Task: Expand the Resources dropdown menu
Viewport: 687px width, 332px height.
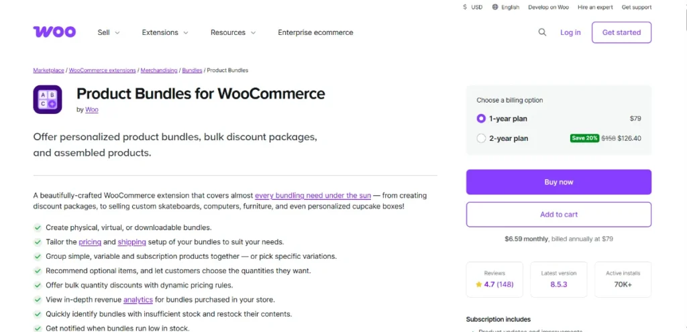Action: 233,32
